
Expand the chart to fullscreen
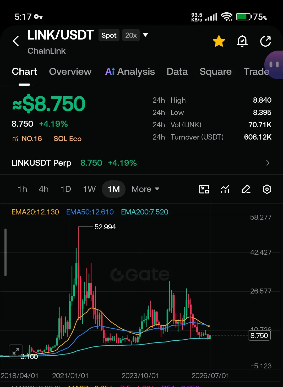pyautogui.click(x=16, y=351)
